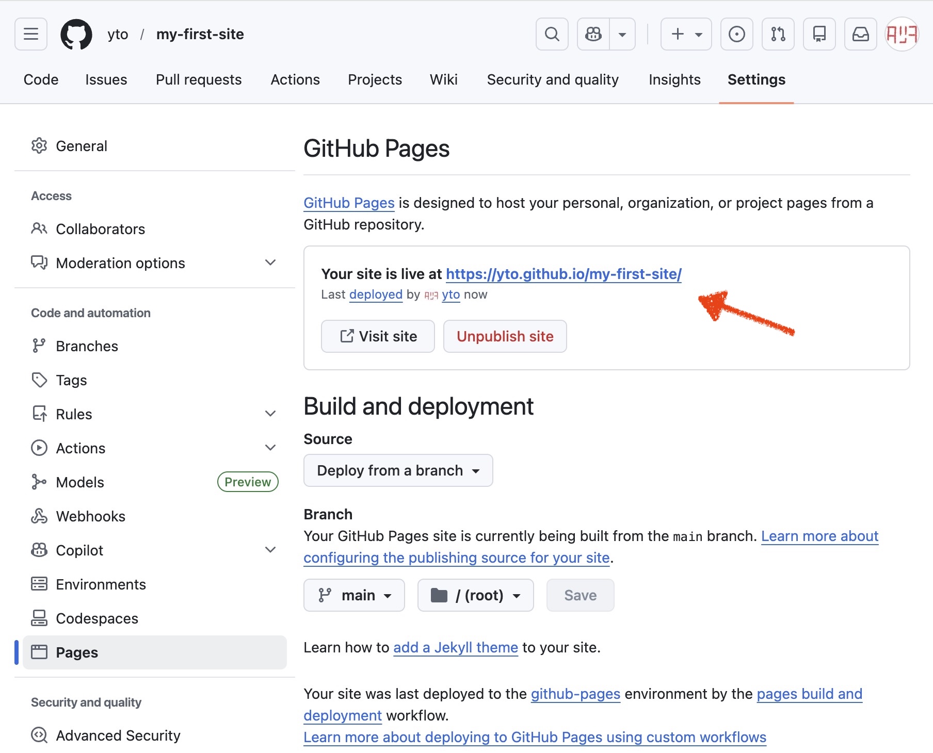Switch to the Projects tab
This screenshot has height=753, width=933.
[x=375, y=79]
